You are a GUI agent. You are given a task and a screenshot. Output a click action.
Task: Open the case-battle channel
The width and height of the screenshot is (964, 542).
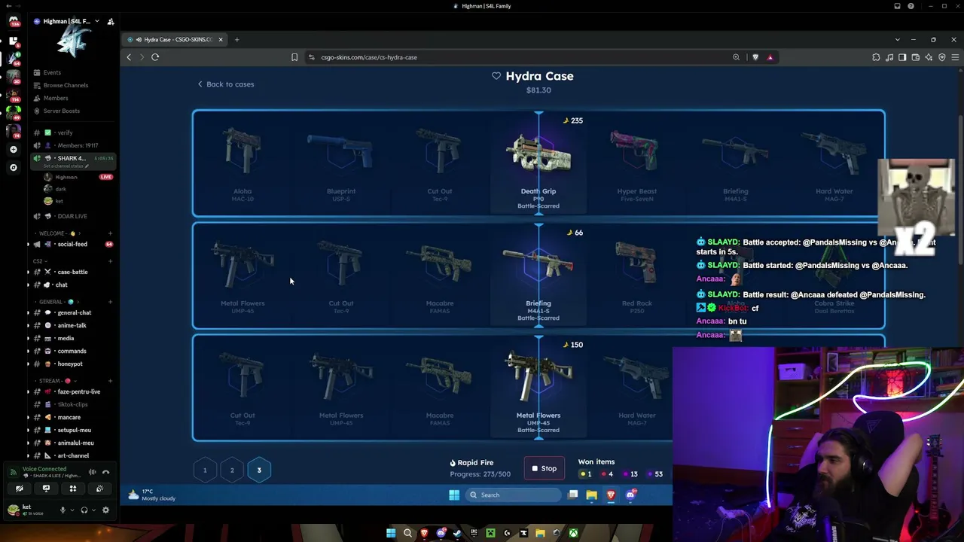[x=73, y=272]
